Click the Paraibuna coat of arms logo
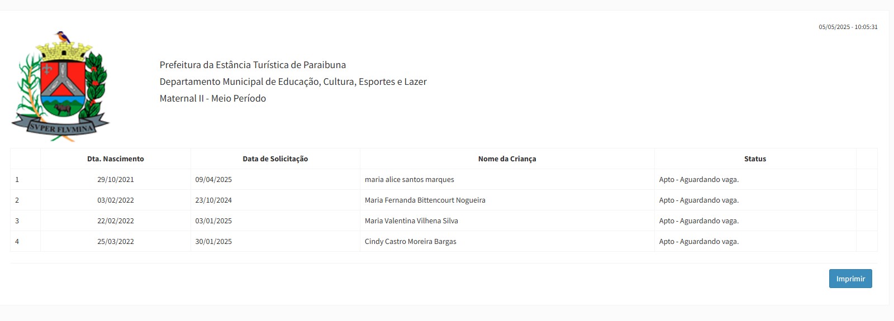Viewport: 894px width, 321px height. (60, 87)
